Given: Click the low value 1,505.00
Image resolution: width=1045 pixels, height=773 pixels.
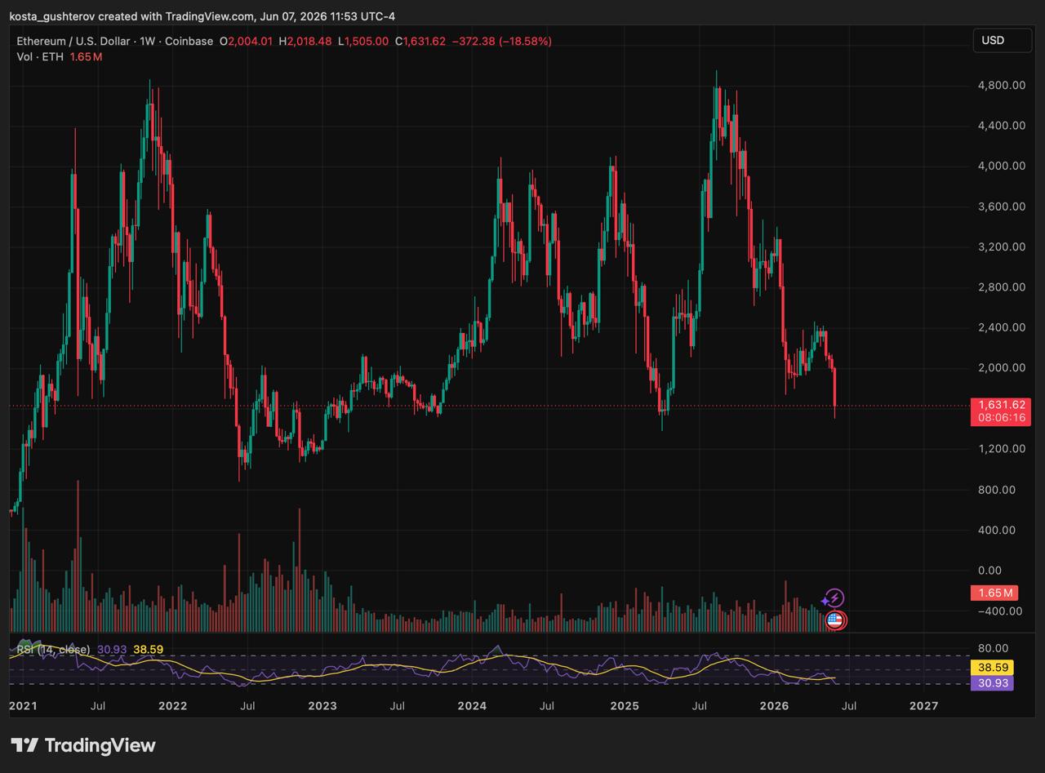Looking at the screenshot, I should coord(367,41).
